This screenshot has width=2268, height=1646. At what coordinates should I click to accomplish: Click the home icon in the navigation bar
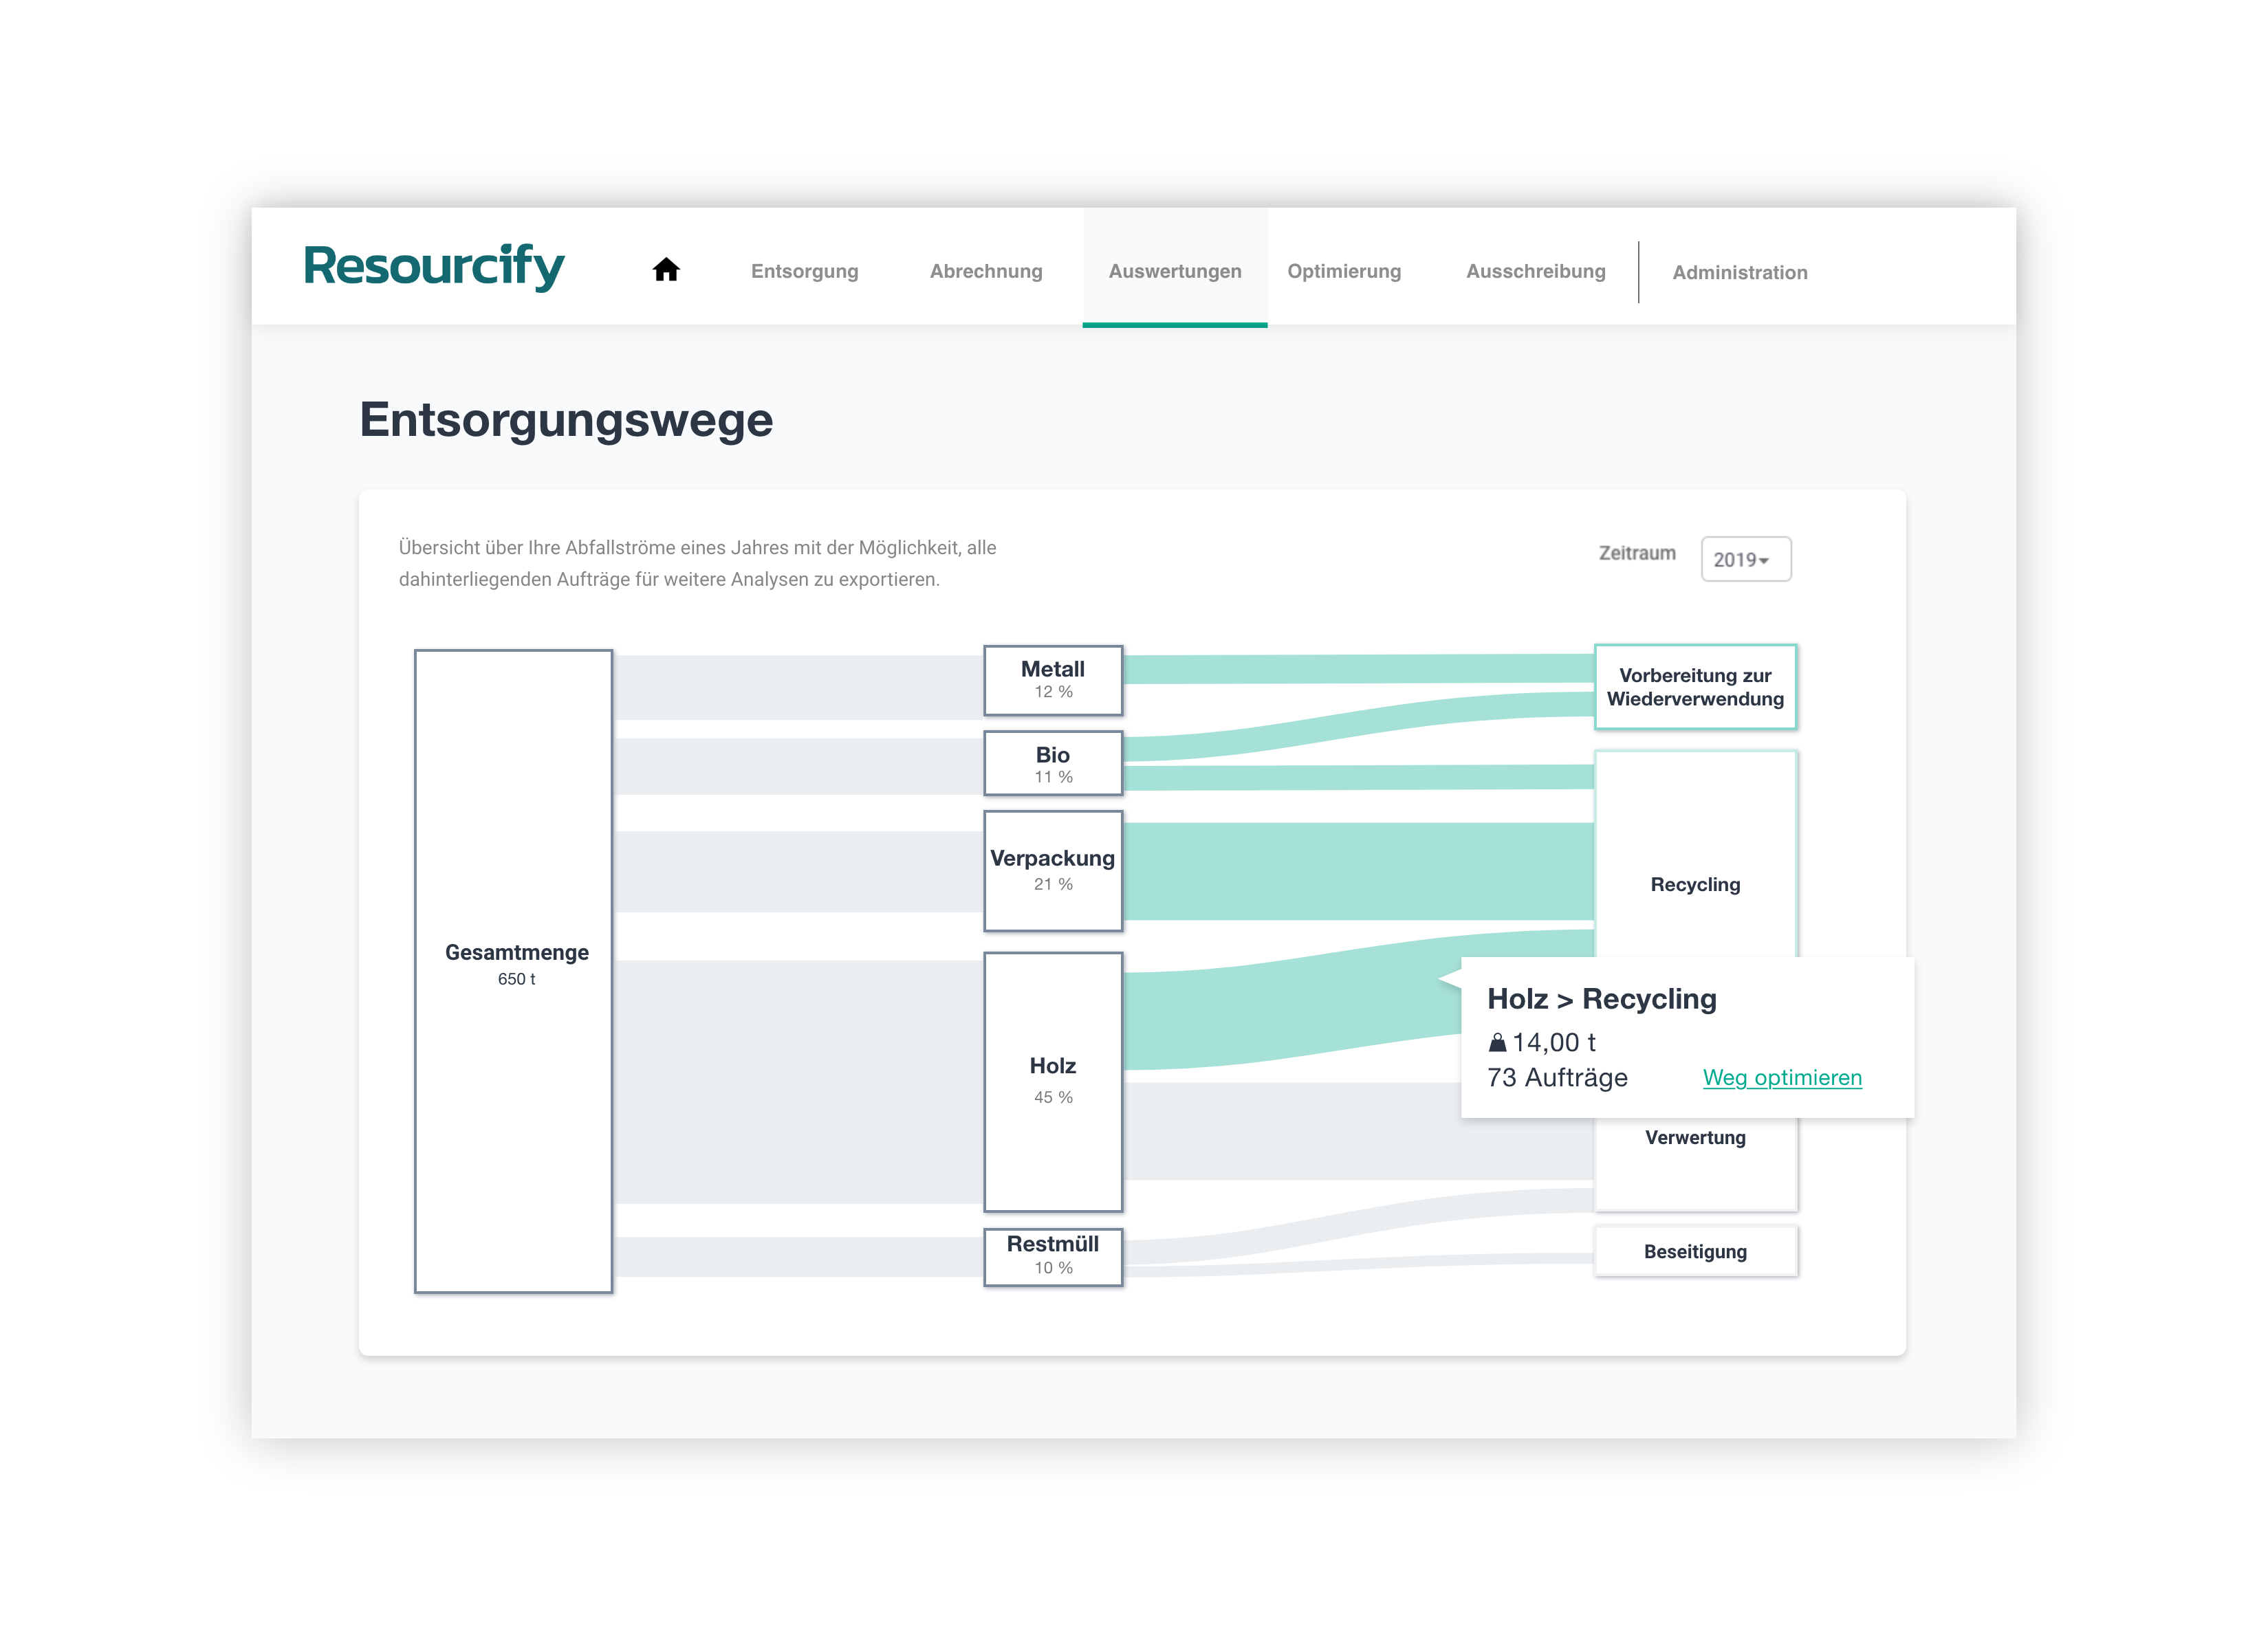[666, 270]
